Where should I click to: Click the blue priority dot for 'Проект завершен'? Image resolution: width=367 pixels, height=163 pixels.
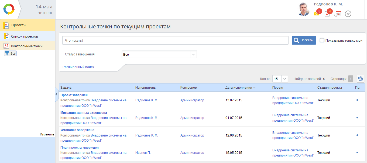tap(357, 100)
